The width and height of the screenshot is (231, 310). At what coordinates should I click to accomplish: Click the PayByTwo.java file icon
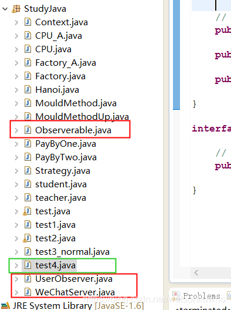[28, 157]
